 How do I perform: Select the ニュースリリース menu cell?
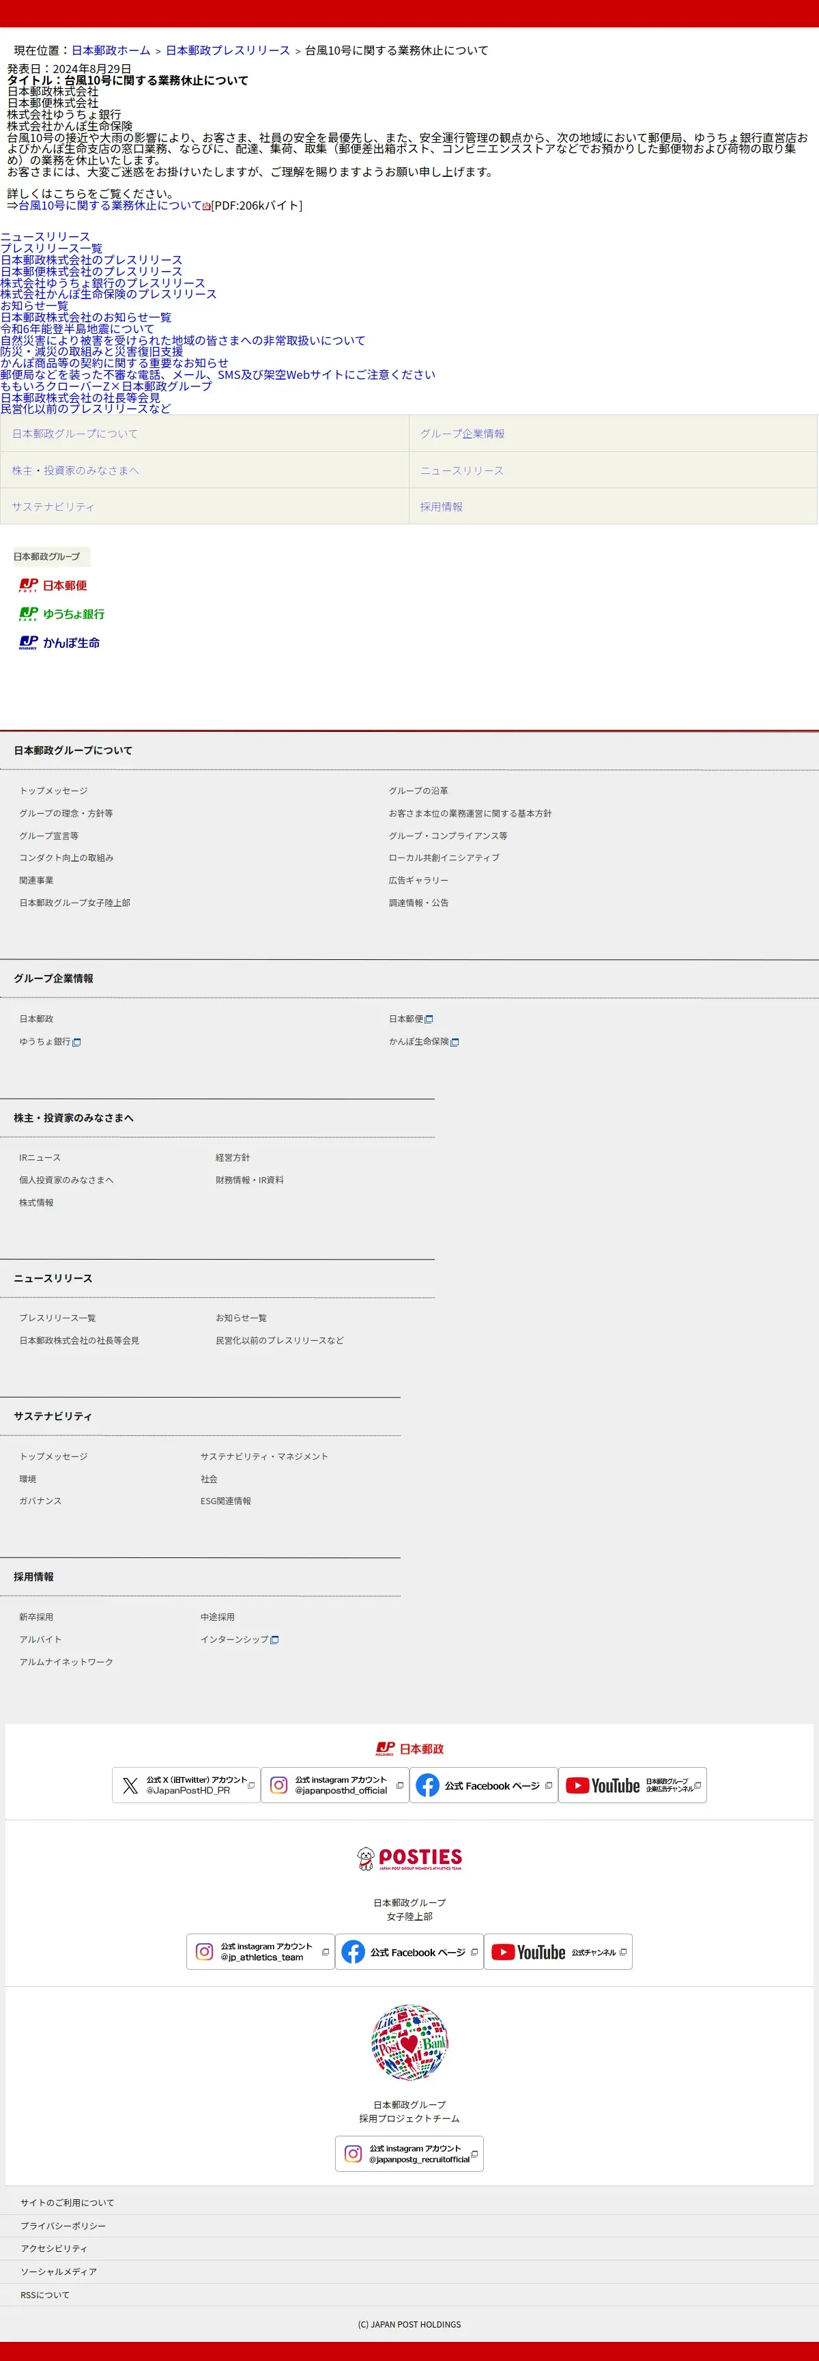tap(613, 470)
